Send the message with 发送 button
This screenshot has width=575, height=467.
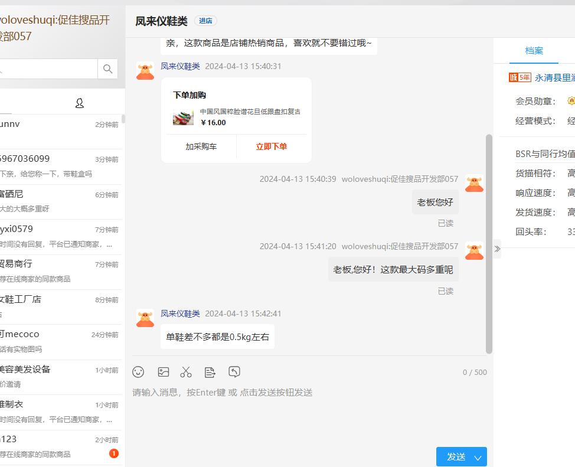click(456, 457)
